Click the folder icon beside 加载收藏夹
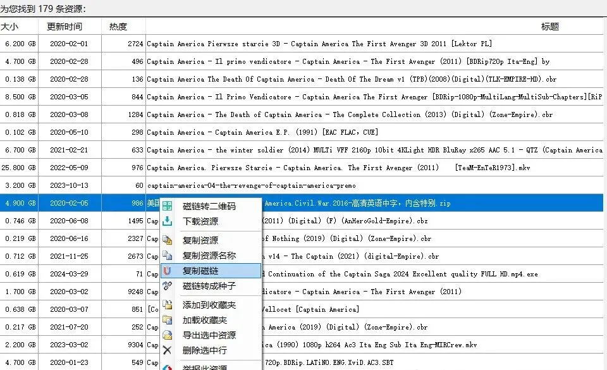Image resolution: width=607 pixels, height=370 pixels. pos(167,319)
